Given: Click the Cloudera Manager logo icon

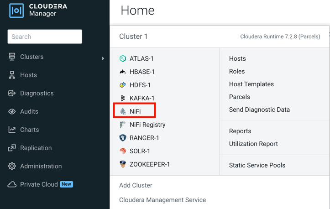Looking at the screenshot, I should tap(16, 10).
